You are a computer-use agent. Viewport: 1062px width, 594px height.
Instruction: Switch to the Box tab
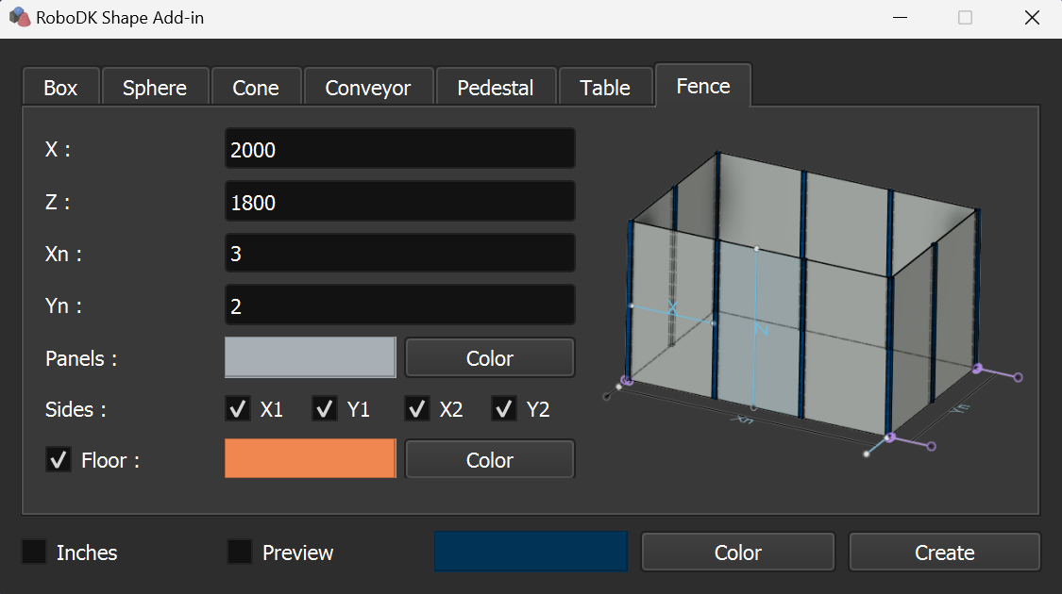(60, 88)
